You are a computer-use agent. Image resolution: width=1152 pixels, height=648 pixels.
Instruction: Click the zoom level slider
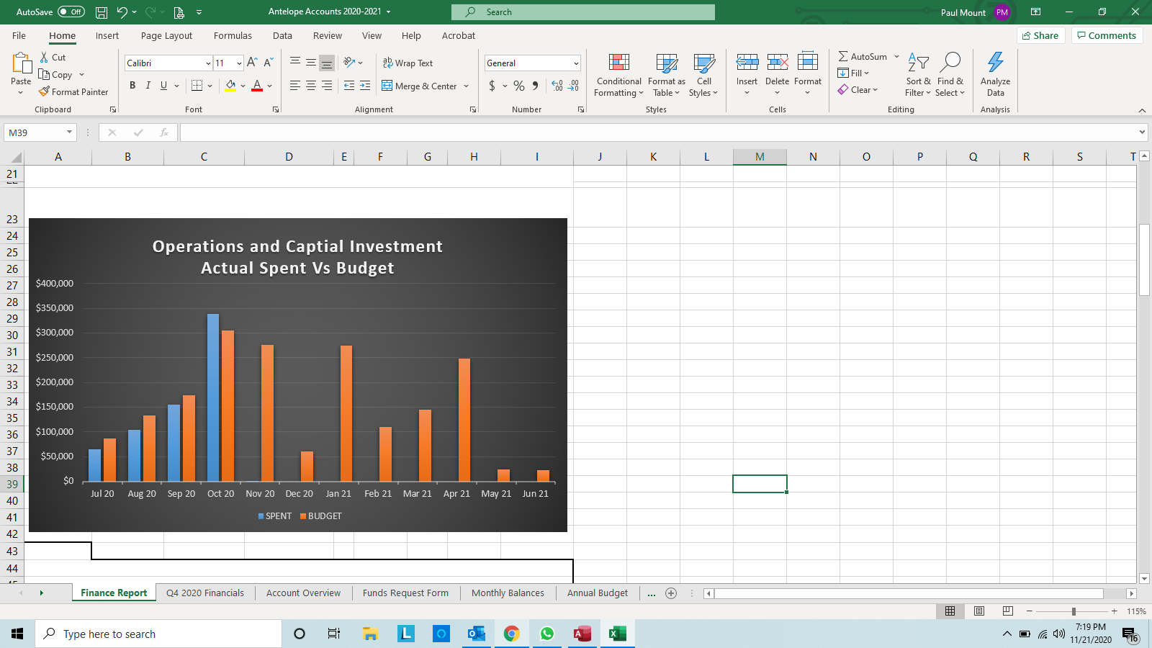(1073, 611)
